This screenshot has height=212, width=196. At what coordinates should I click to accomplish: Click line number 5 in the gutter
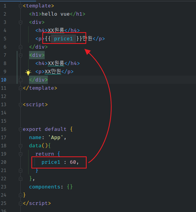pyautogui.click(x=5, y=39)
